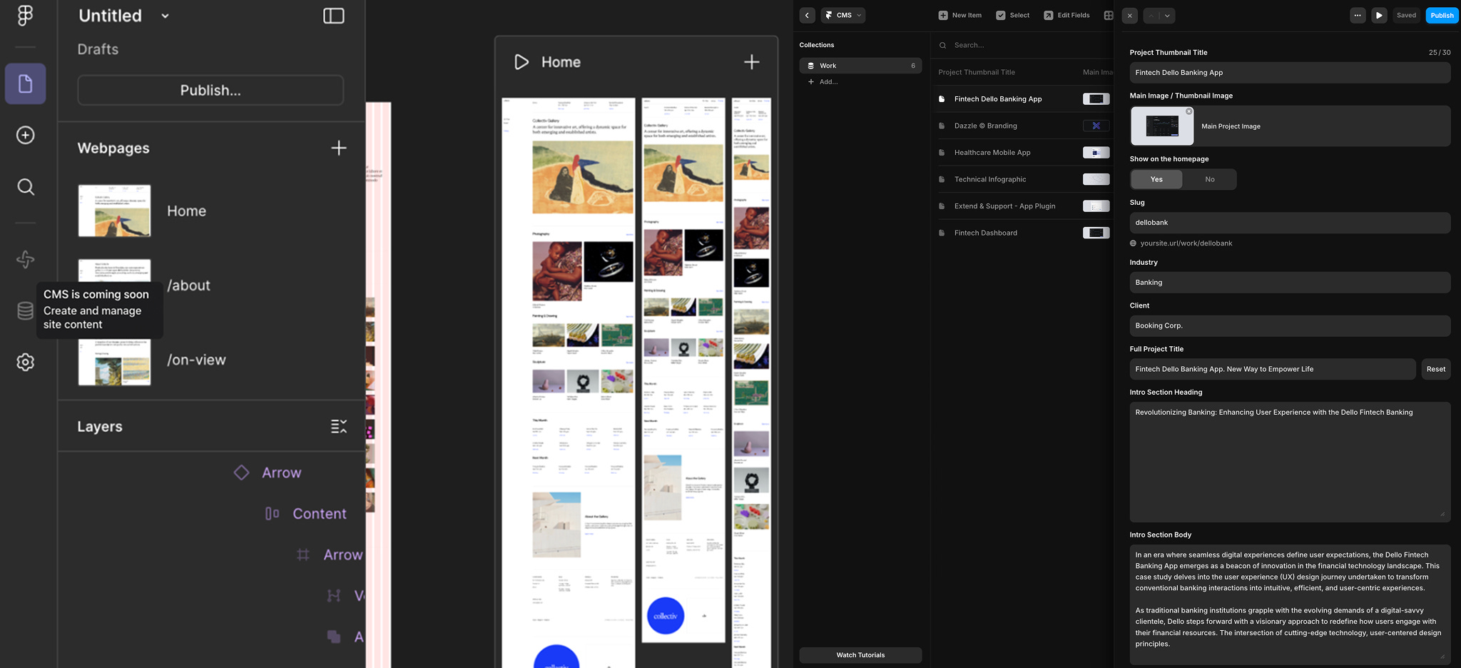Open Edit Fields in CMS toolbar
This screenshot has height=668, width=1461.
point(1067,15)
